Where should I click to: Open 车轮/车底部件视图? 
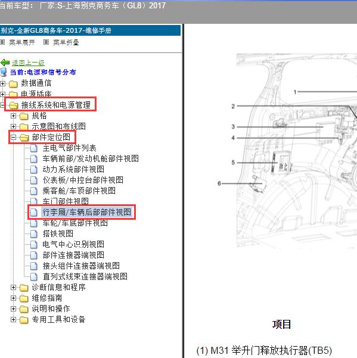click(75, 223)
